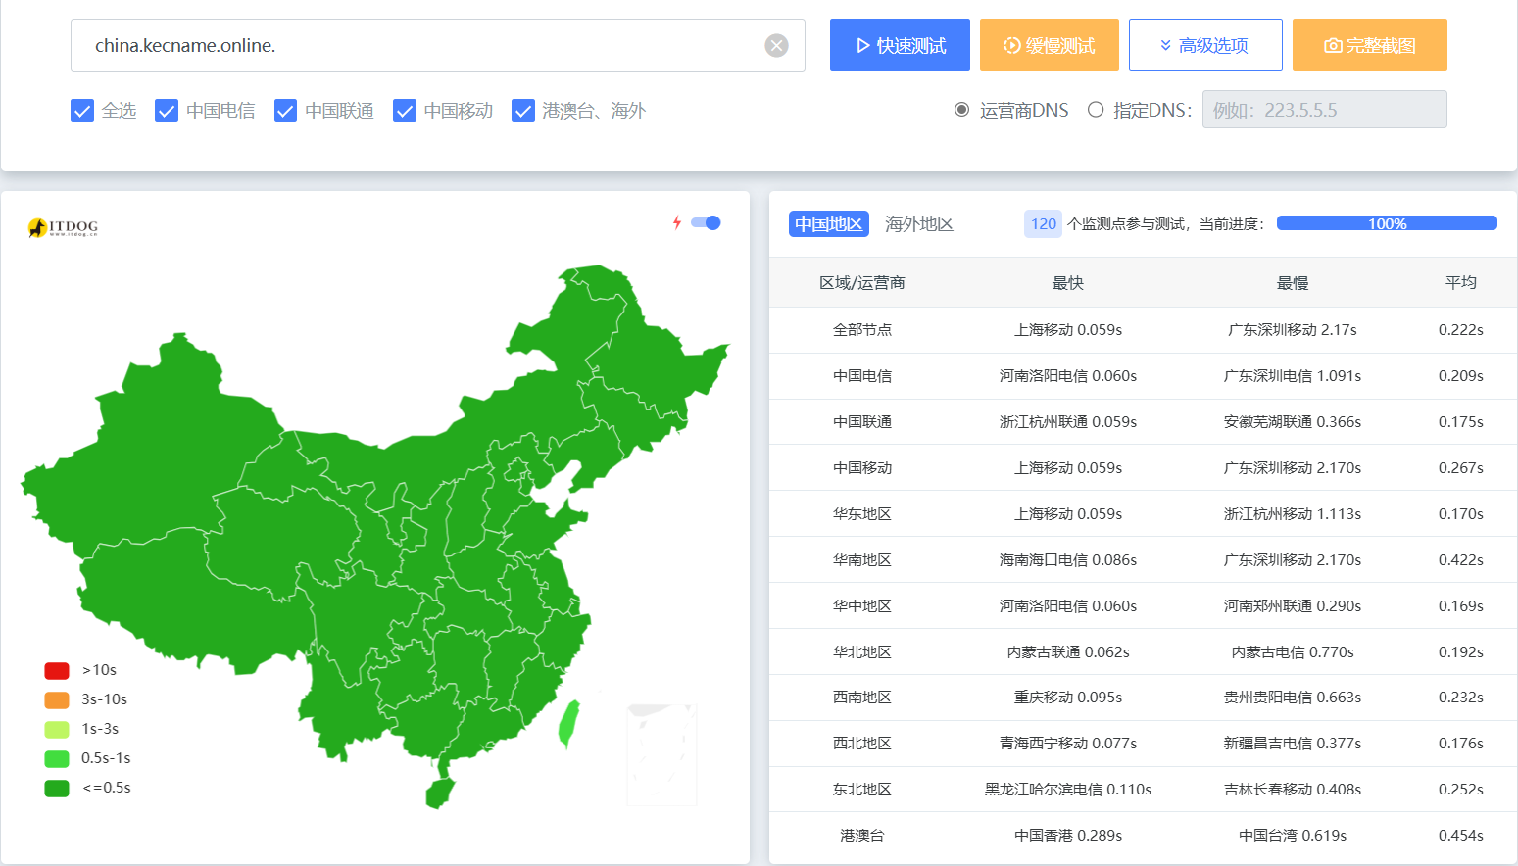Click Taiwan island on the map
The image size is (1518, 866).
(568, 725)
